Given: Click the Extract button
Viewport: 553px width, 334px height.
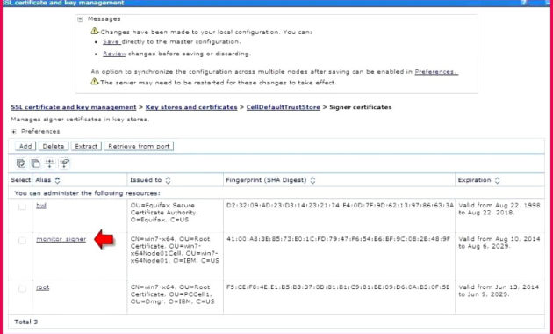Looking at the screenshot, I should [86, 146].
